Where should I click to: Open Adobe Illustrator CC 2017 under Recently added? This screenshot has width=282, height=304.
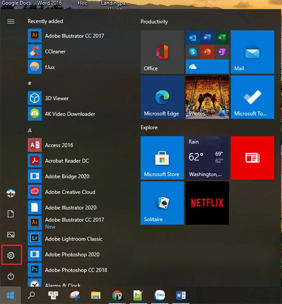(66, 36)
